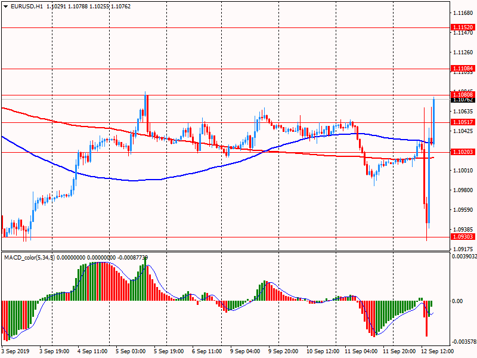Click the 9 Sep 04:00 time axis label
Image resolution: width=477 pixels, height=358 pixels.
coord(245,351)
